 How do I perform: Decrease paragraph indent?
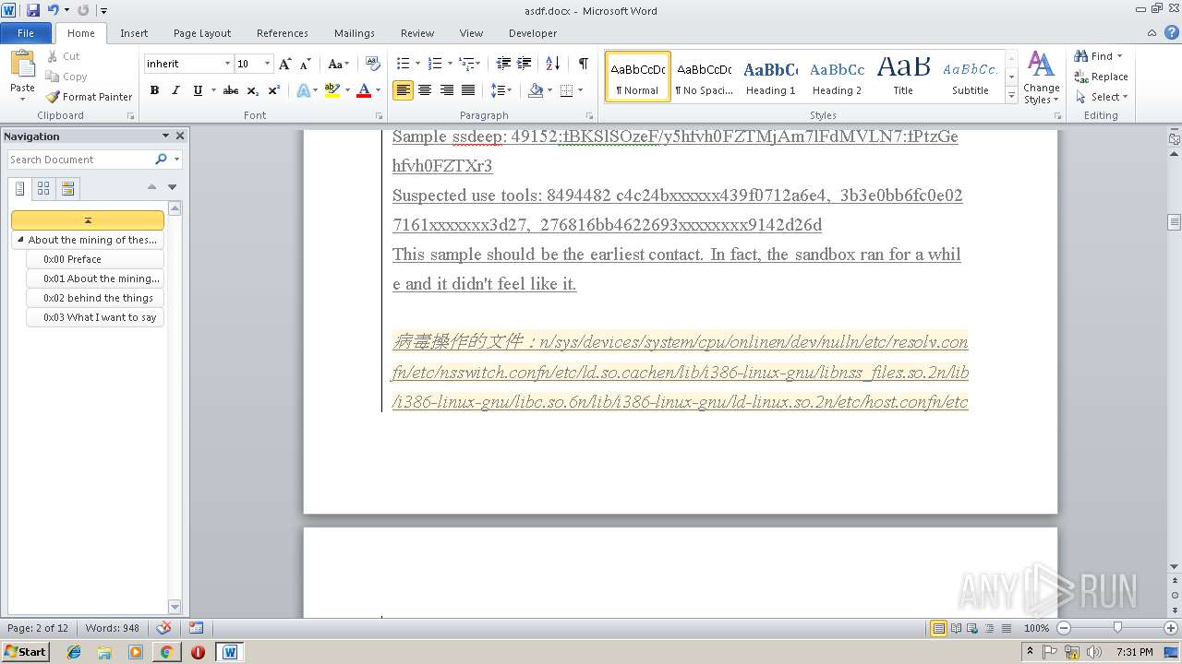[503, 64]
